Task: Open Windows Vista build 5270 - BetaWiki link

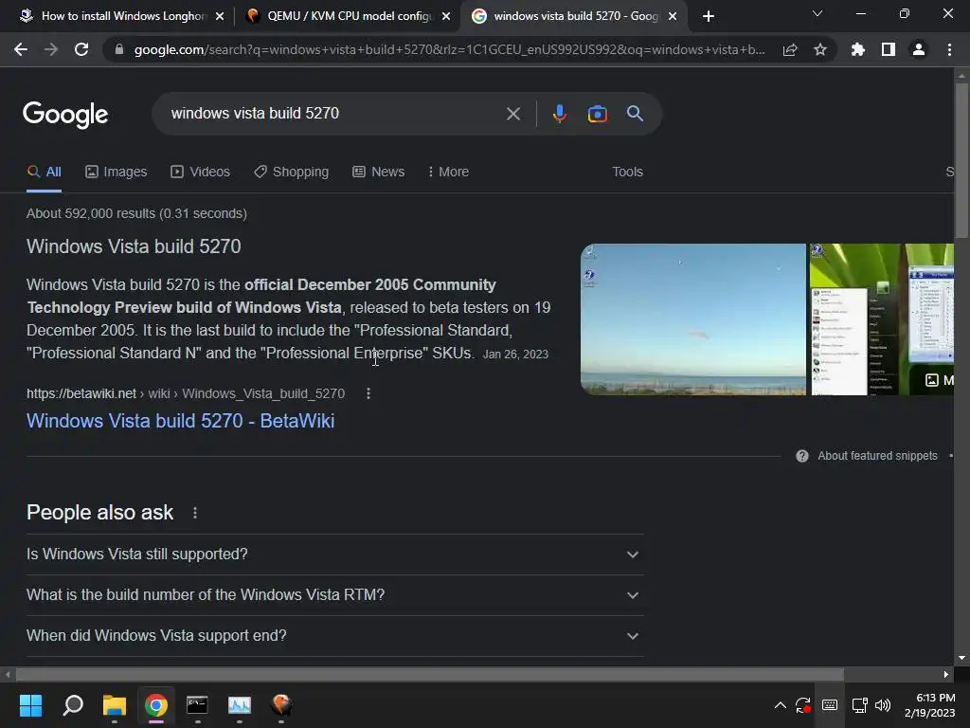Action: (181, 421)
